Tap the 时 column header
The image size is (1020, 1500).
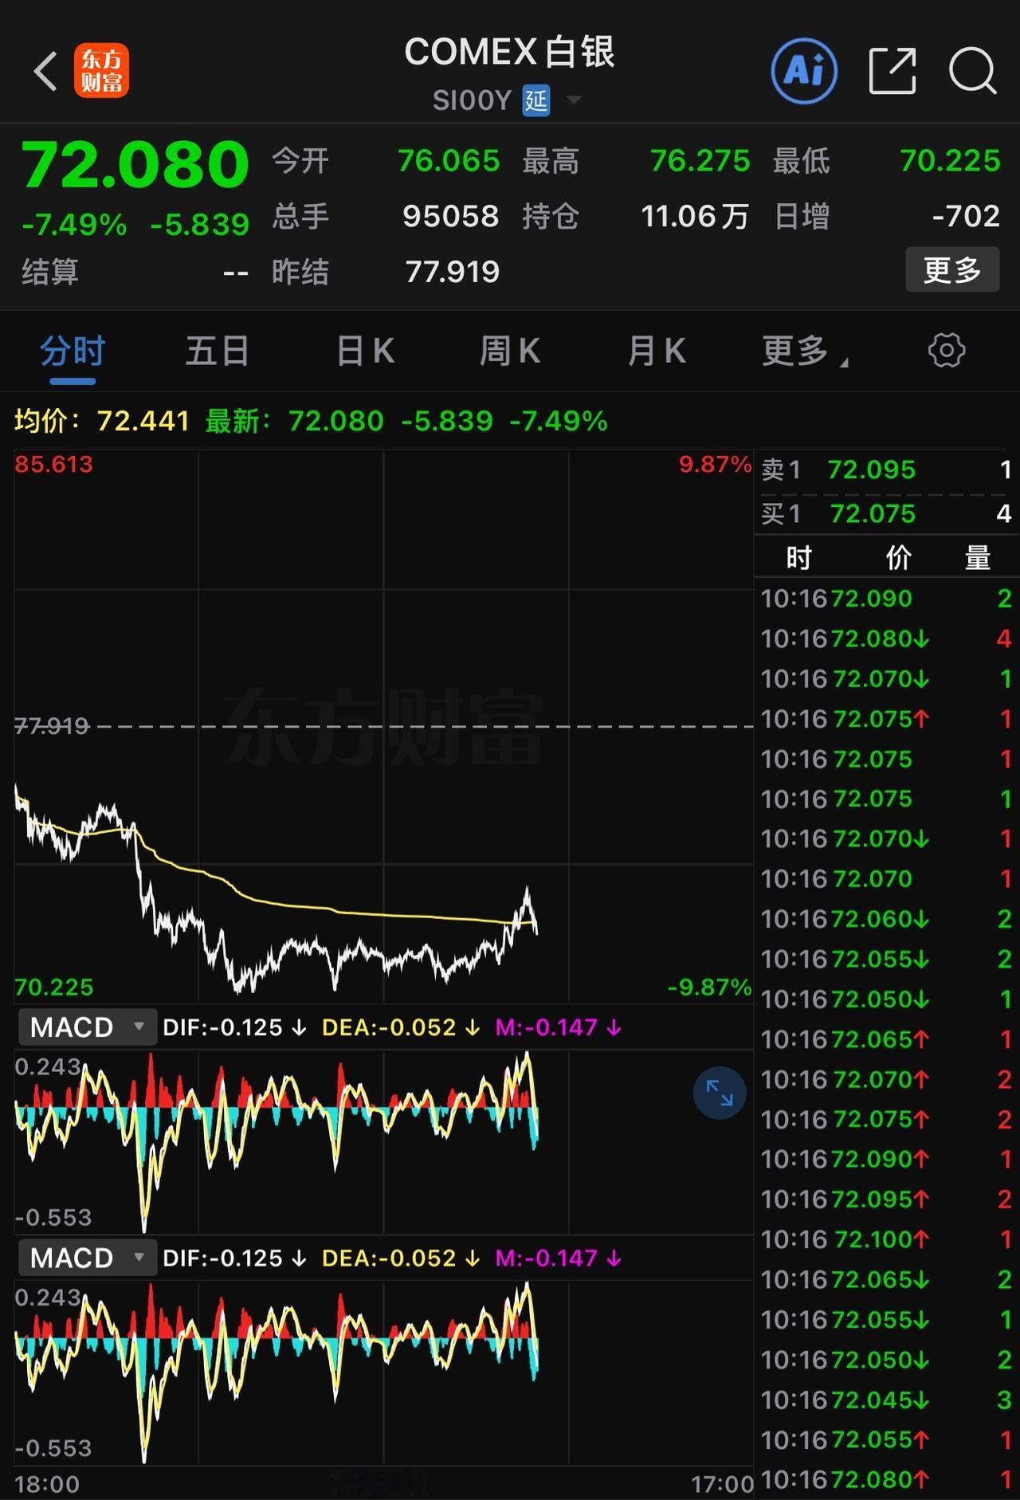coord(798,558)
